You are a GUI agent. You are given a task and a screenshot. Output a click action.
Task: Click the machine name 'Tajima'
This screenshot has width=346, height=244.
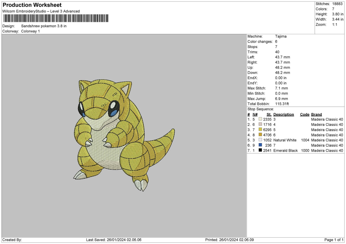281,37
